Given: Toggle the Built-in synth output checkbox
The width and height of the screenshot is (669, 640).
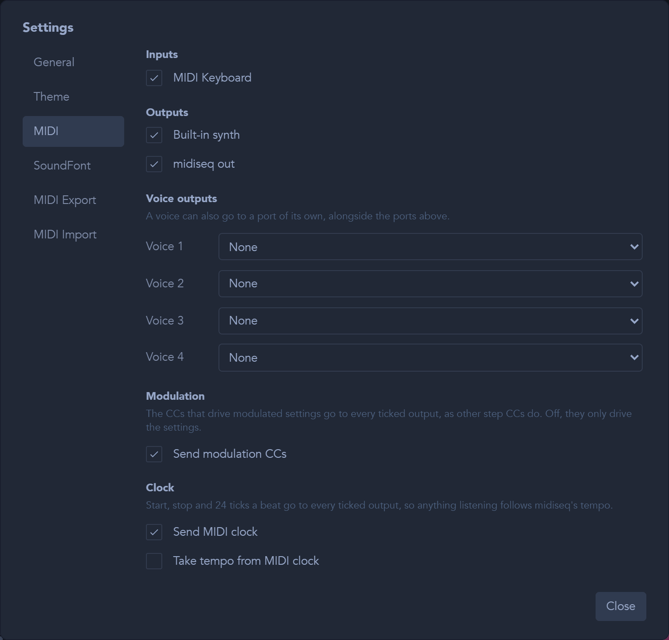Looking at the screenshot, I should [154, 135].
